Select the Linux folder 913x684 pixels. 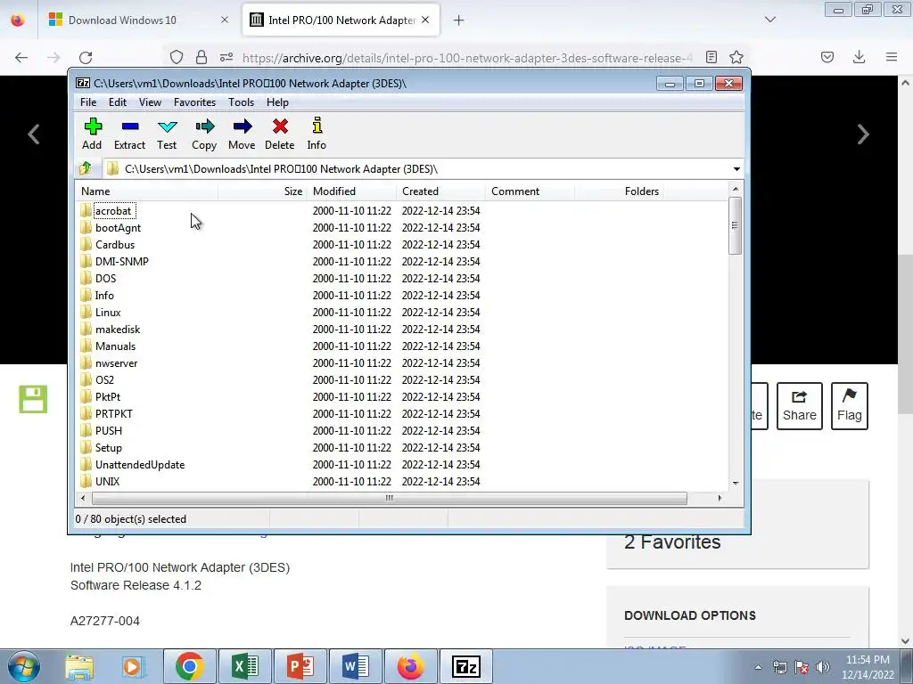[108, 313]
